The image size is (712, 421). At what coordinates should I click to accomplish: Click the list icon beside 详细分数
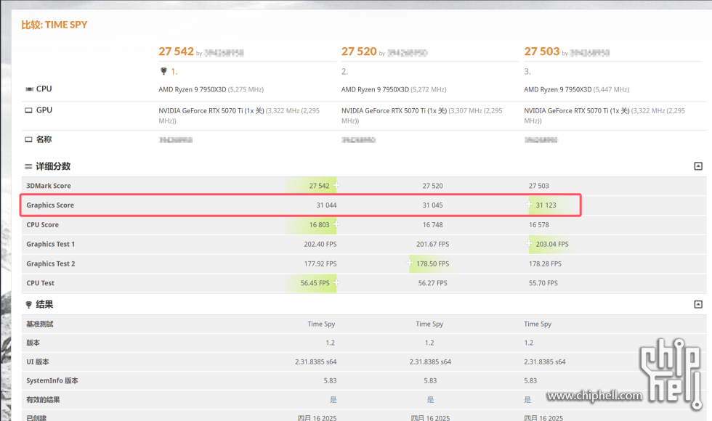28,166
